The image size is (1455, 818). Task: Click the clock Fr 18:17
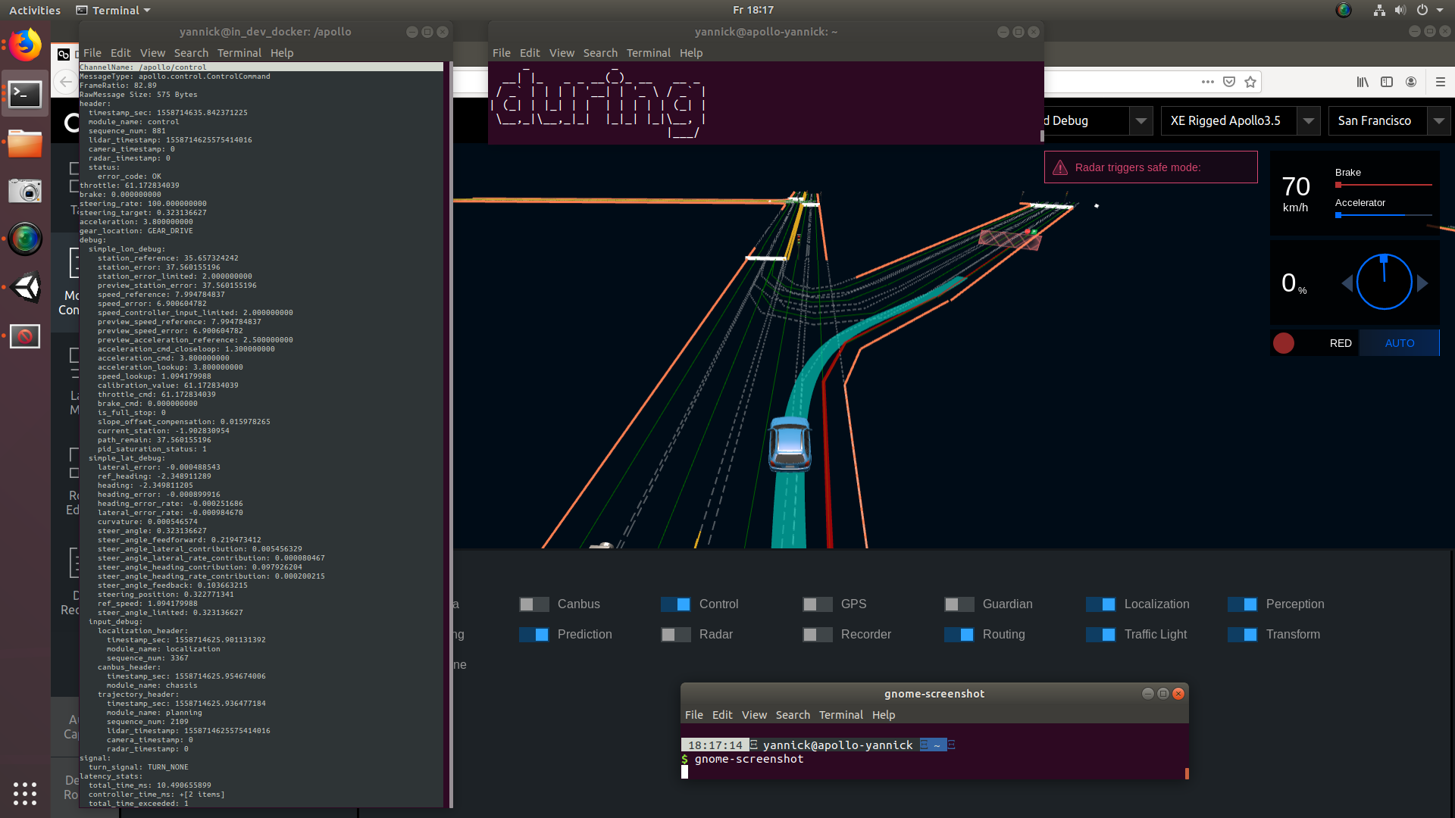(753, 10)
